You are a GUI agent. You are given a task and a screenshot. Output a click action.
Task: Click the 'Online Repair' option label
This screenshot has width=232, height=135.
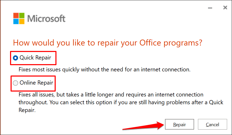point(36,83)
